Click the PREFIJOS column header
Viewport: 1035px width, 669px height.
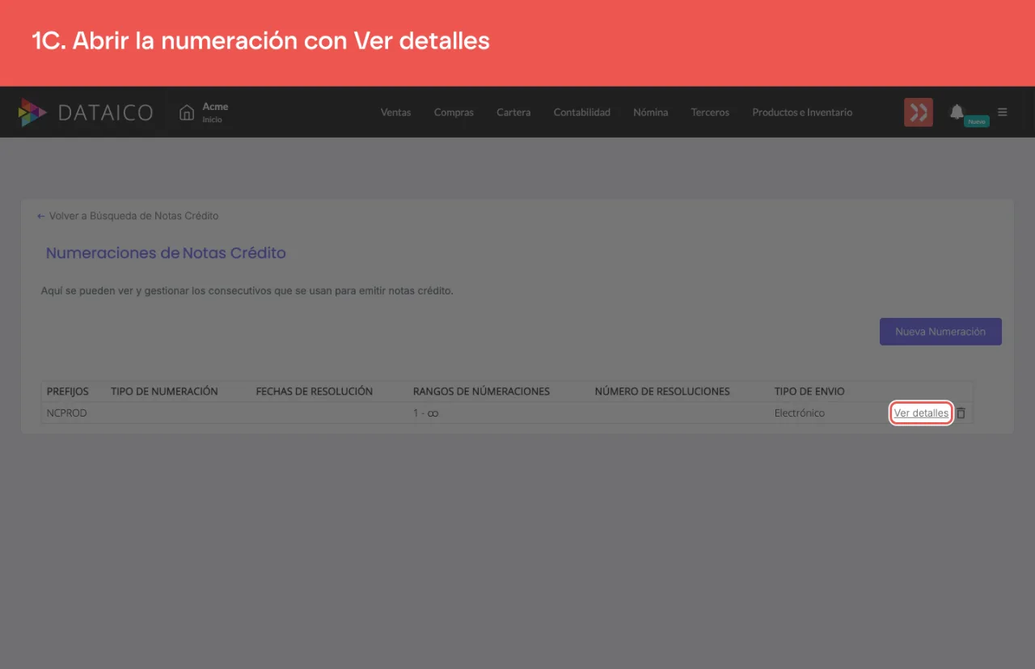pyautogui.click(x=68, y=392)
